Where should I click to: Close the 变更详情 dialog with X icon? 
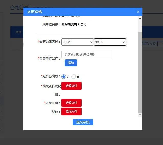pos(138,12)
